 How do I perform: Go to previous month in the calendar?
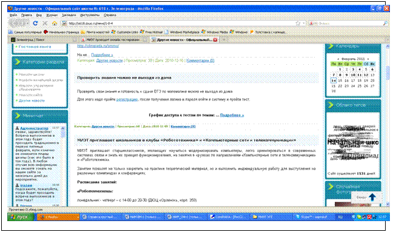pos(338,59)
